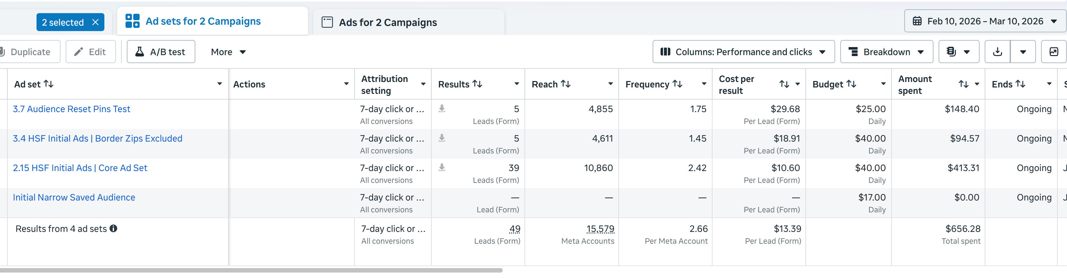Sort by Ad set column arrows
The width and height of the screenshot is (1067, 278).
(48, 84)
